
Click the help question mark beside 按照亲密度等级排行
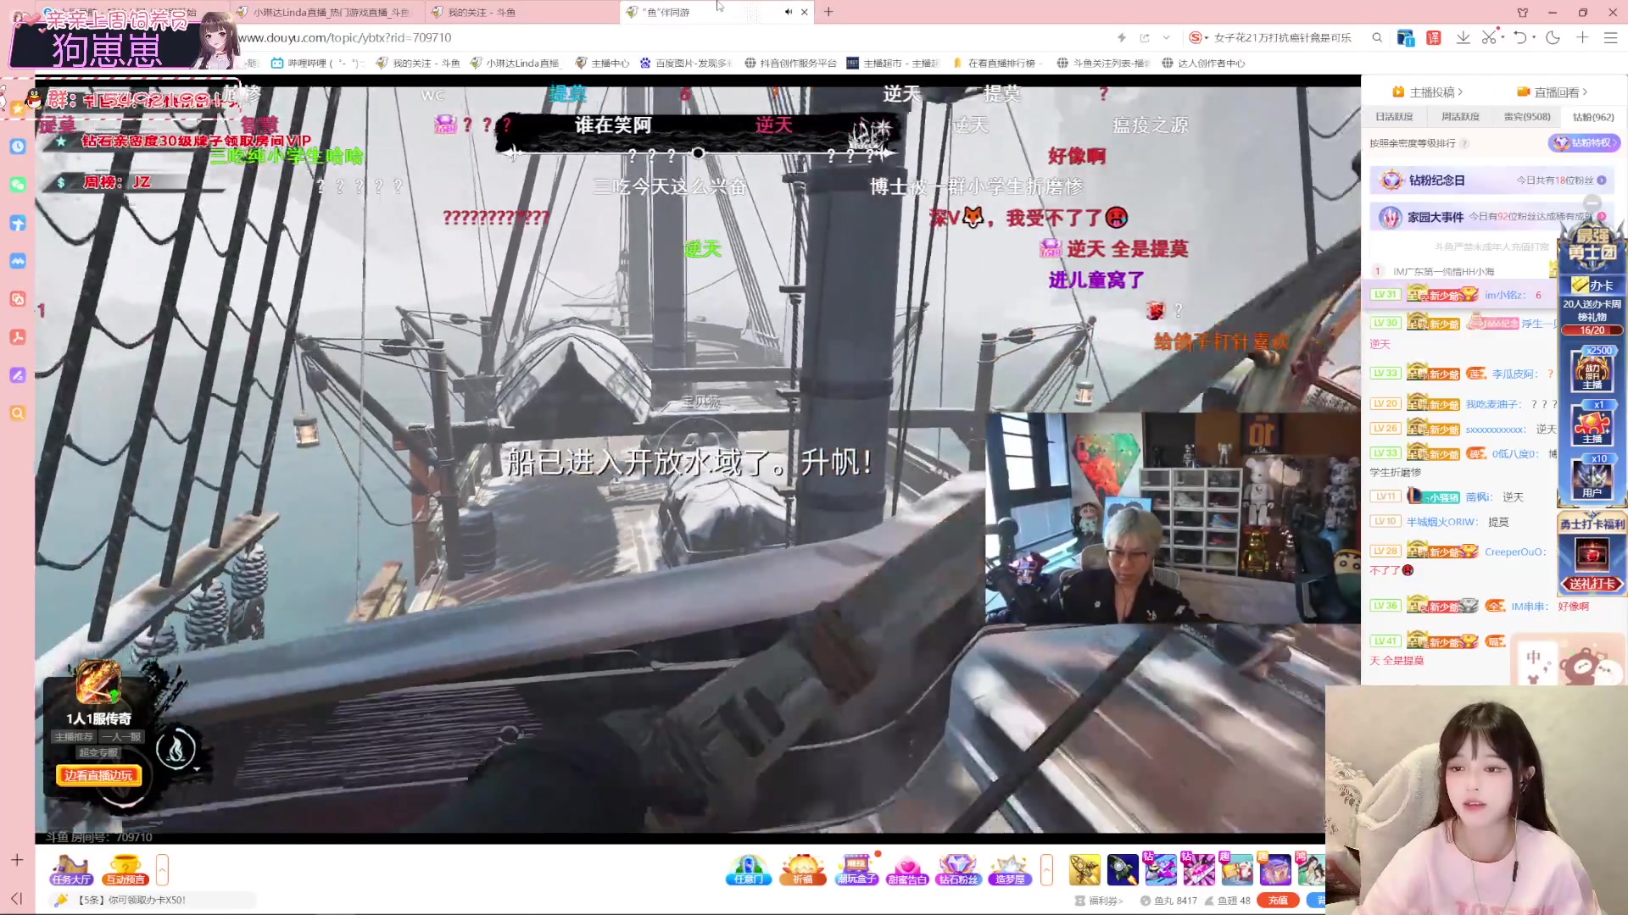click(1464, 144)
